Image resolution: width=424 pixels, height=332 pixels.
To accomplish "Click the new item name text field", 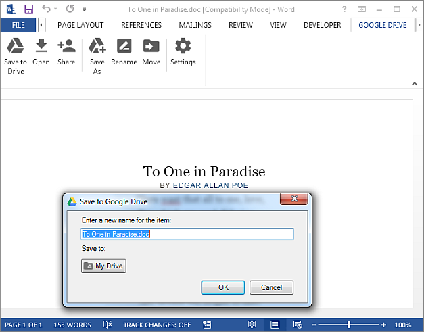I will [x=187, y=234].
